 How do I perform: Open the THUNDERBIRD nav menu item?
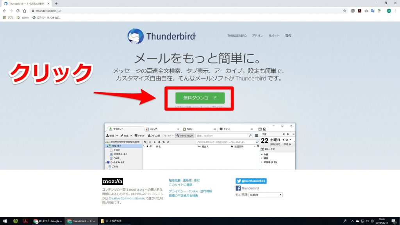(x=237, y=36)
